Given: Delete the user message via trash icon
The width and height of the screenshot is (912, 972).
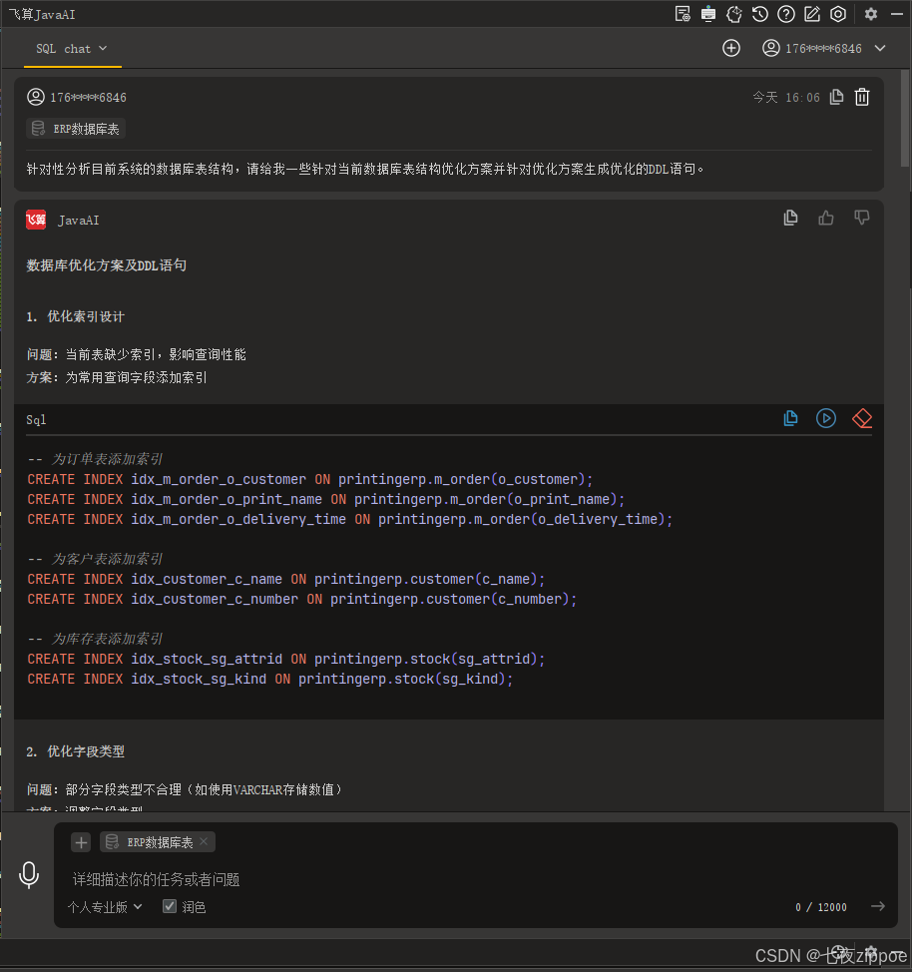Looking at the screenshot, I should point(861,97).
